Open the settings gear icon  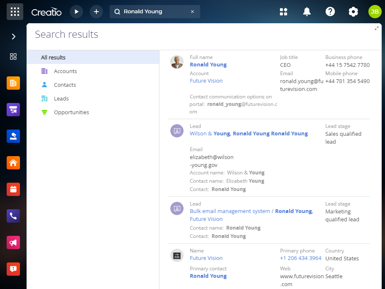click(x=353, y=12)
